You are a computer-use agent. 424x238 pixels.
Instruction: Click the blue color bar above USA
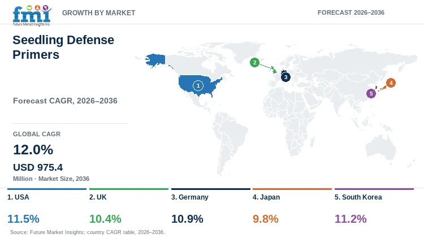(47, 189)
